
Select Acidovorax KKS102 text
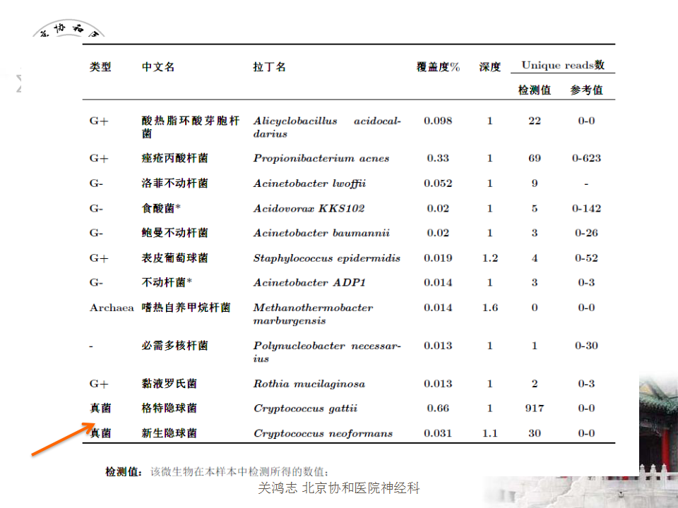click(x=309, y=208)
